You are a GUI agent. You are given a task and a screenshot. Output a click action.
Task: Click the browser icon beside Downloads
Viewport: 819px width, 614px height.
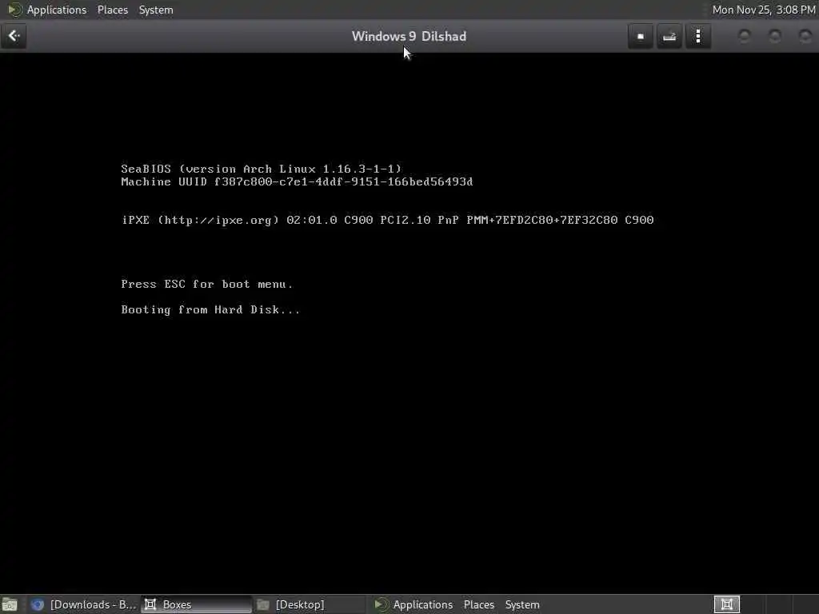[x=38, y=604]
